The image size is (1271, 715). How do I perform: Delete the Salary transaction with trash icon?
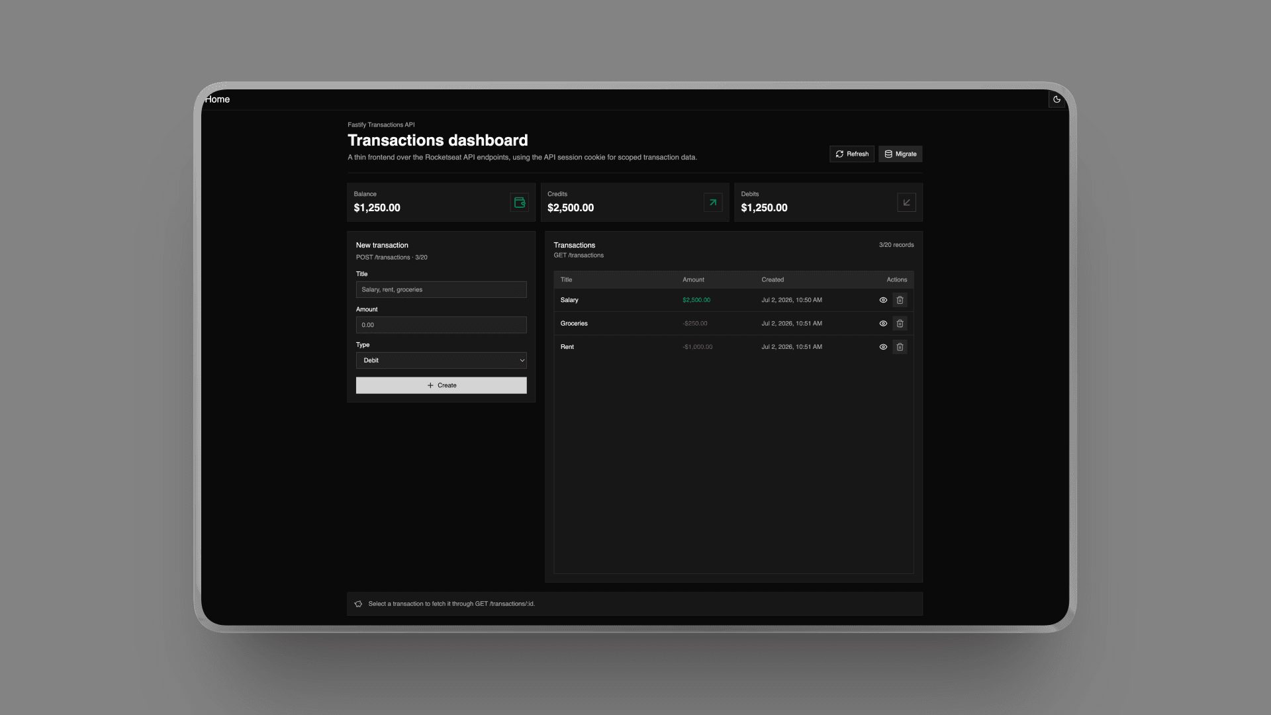coord(900,300)
